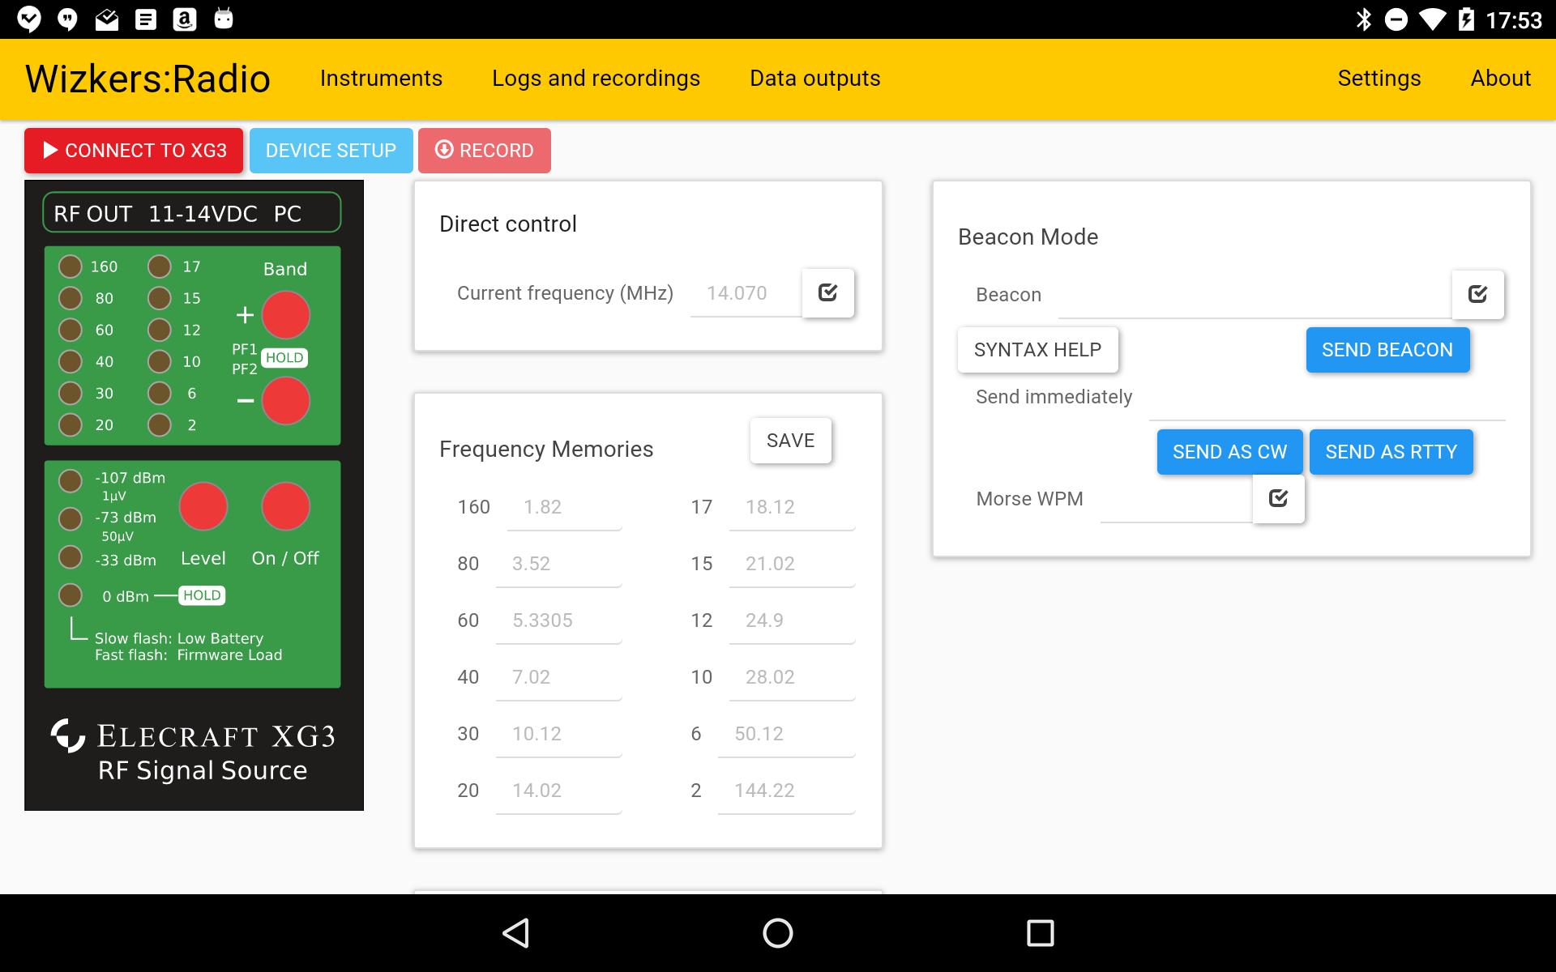Edit the 15 band memory field
The height and width of the screenshot is (972, 1556).
tap(792, 564)
